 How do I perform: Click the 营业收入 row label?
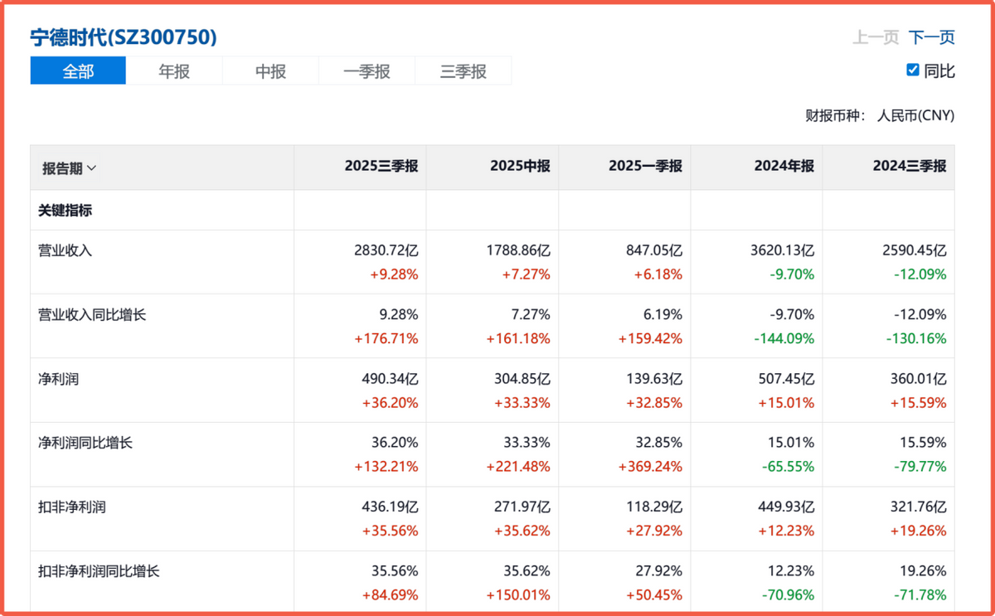click(66, 250)
